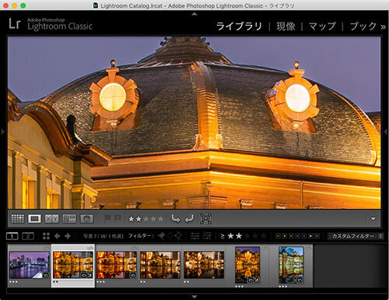Set toolbar rating to one star
This screenshot has width=389, height=300.
(x=131, y=219)
